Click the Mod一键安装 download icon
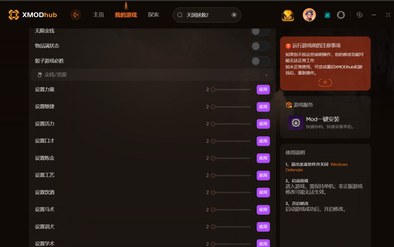Image resolution: width=394 pixels, height=247 pixels. pos(296,123)
